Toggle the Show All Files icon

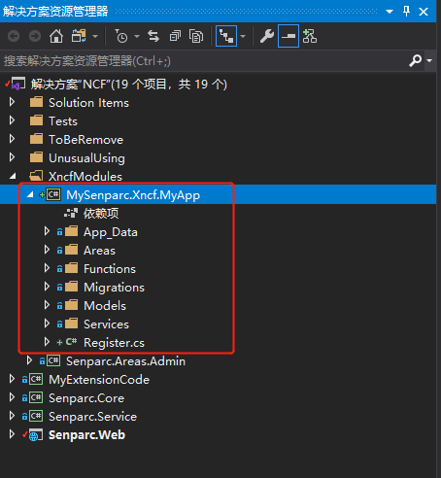(x=196, y=36)
